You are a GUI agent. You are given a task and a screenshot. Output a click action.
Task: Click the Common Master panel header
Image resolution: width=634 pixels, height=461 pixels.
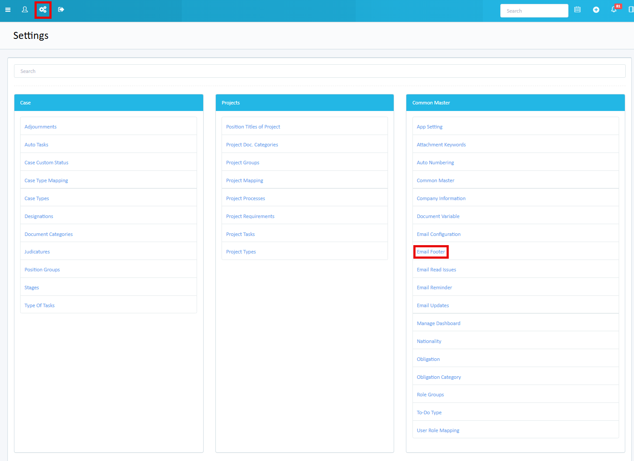[516, 103]
